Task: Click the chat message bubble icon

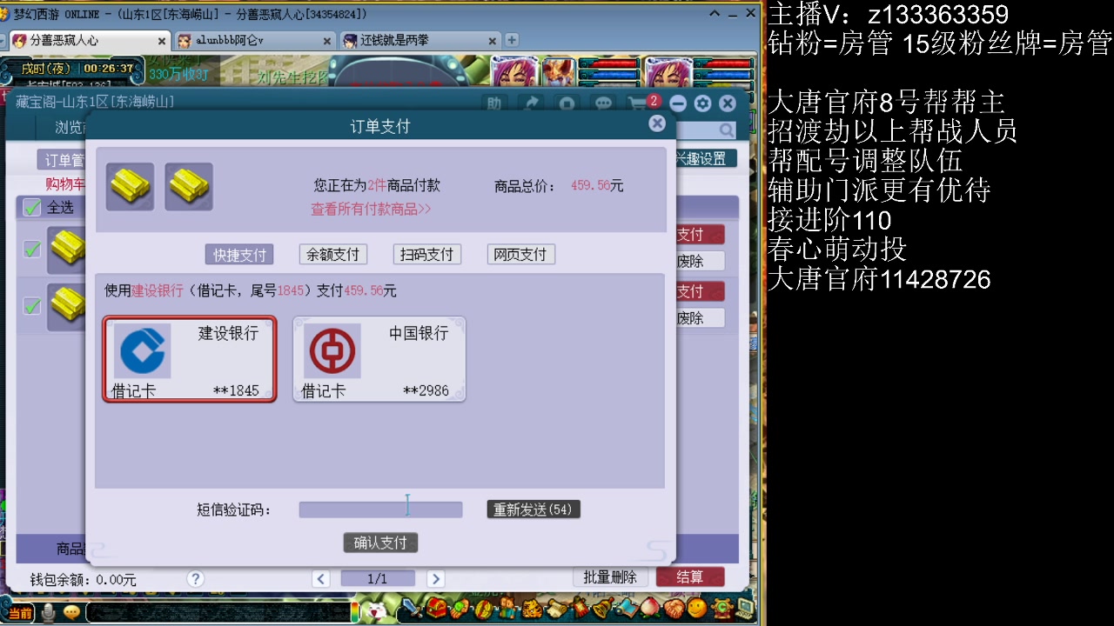Action: [x=603, y=103]
